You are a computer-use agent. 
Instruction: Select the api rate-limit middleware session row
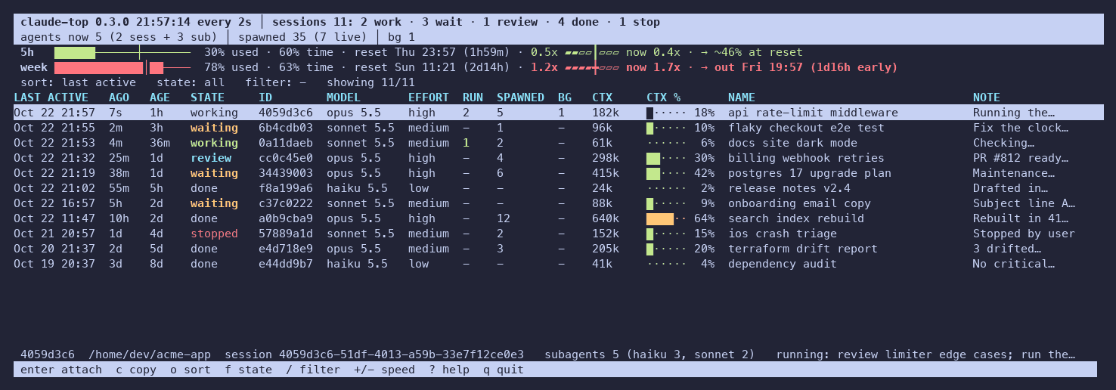pos(558,113)
